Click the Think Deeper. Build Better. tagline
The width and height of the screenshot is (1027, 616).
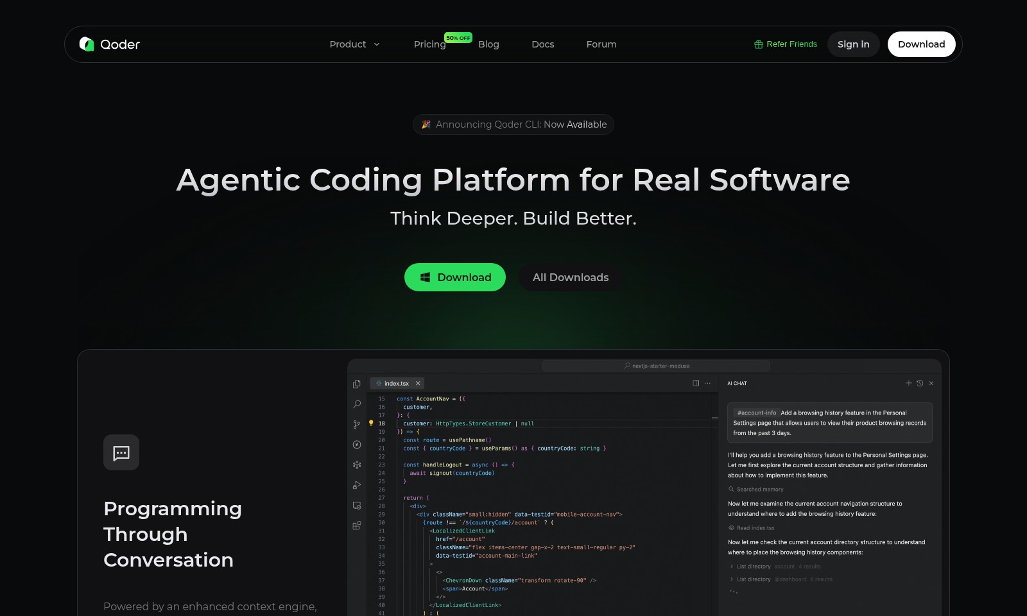[513, 218]
